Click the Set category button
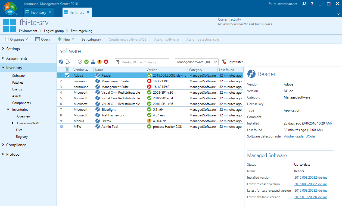The image size is (342, 206). point(91,39)
